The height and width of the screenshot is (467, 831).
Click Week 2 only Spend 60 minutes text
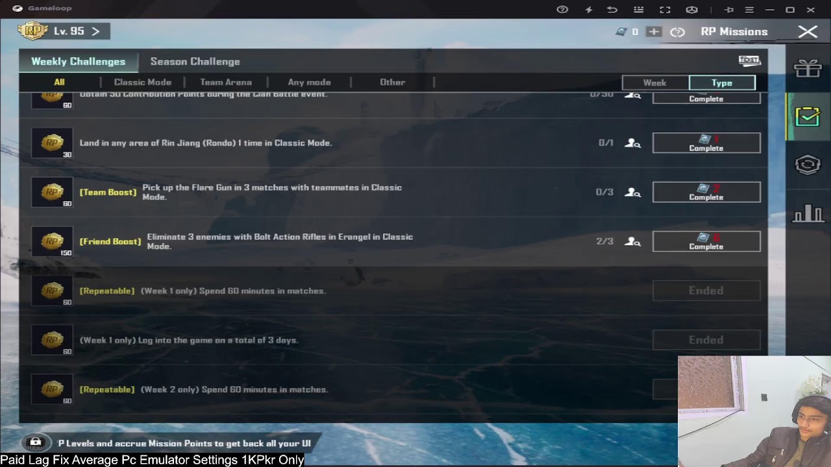pos(234,389)
